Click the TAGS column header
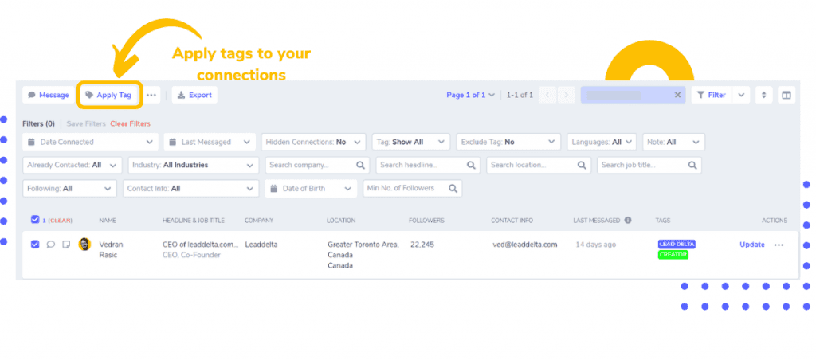 [662, 221]
